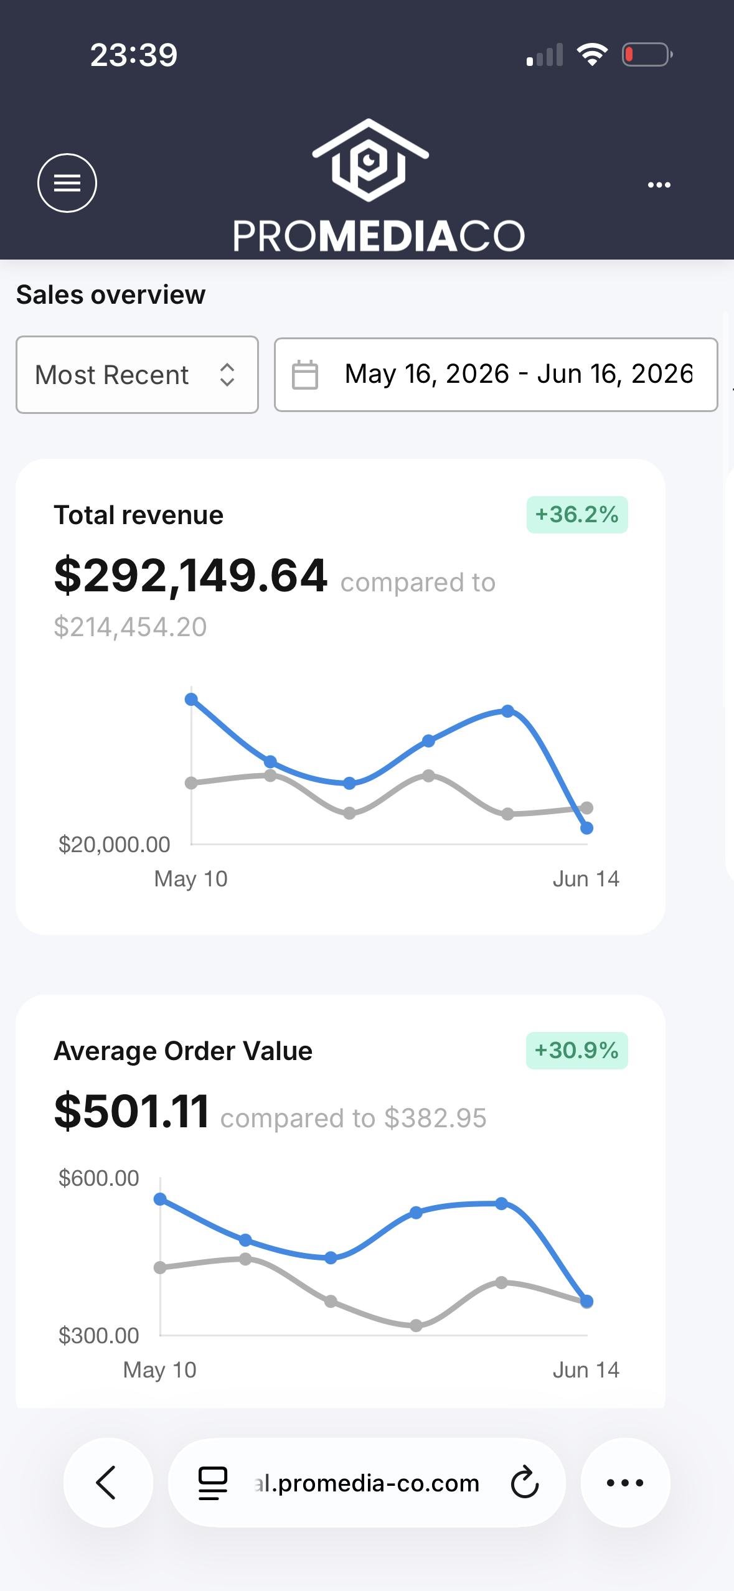734x1591 pixels.
Task: Click last gray point on revenue chart
Action: pos(586,807)
